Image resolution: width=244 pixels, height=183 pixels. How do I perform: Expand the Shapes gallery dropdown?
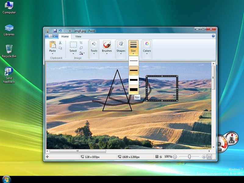(121, 47)
